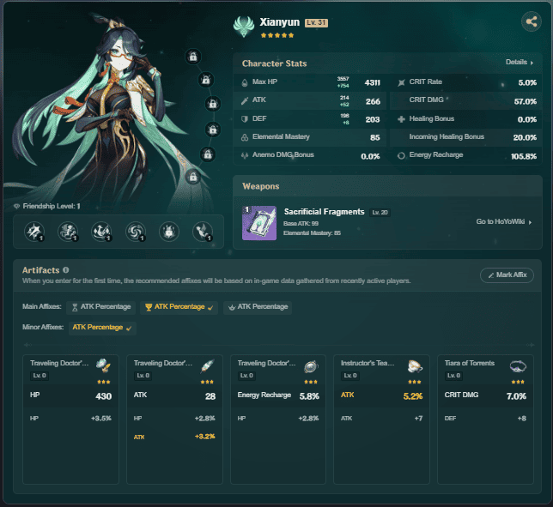Open the third locked constellation node

pyautogui.click(x=213, y=104)
